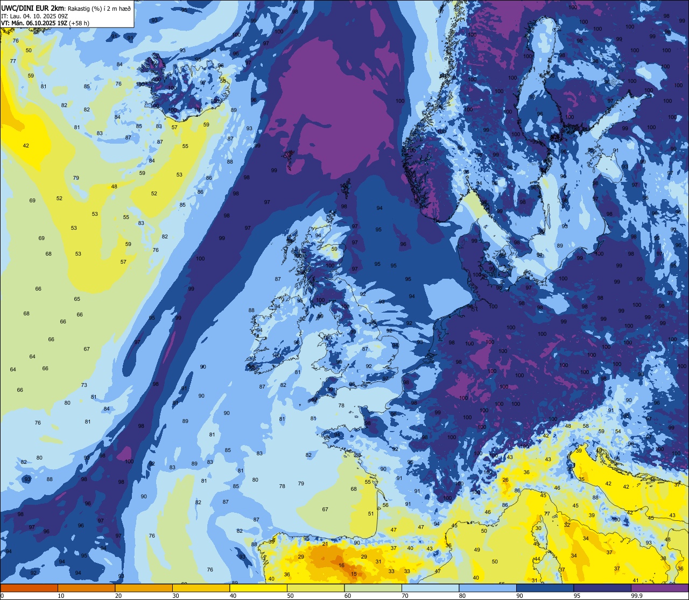The image size is (689, 600).
Task: Click the orange 10–20 legend swatch
Action: point(86,588)
